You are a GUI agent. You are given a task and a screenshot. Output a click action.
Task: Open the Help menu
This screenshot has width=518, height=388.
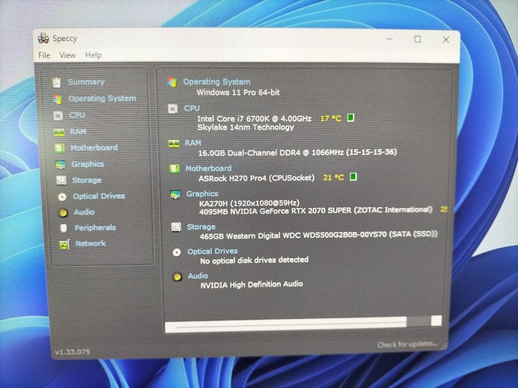[94, 55]
